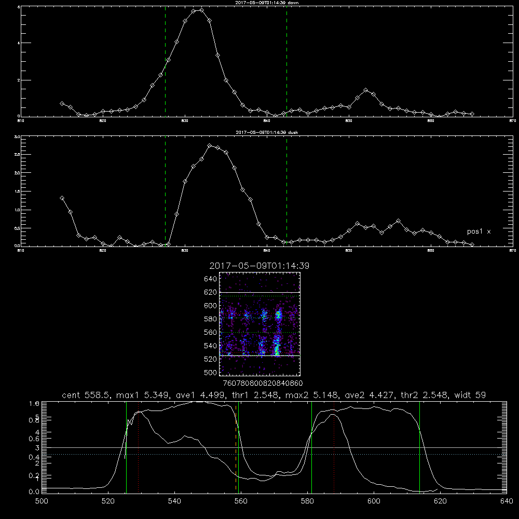Click the '2017-05-09T01:14:39 dusk' plot title
The height and width of the screenshot is (519, 519).
(267, 132)
